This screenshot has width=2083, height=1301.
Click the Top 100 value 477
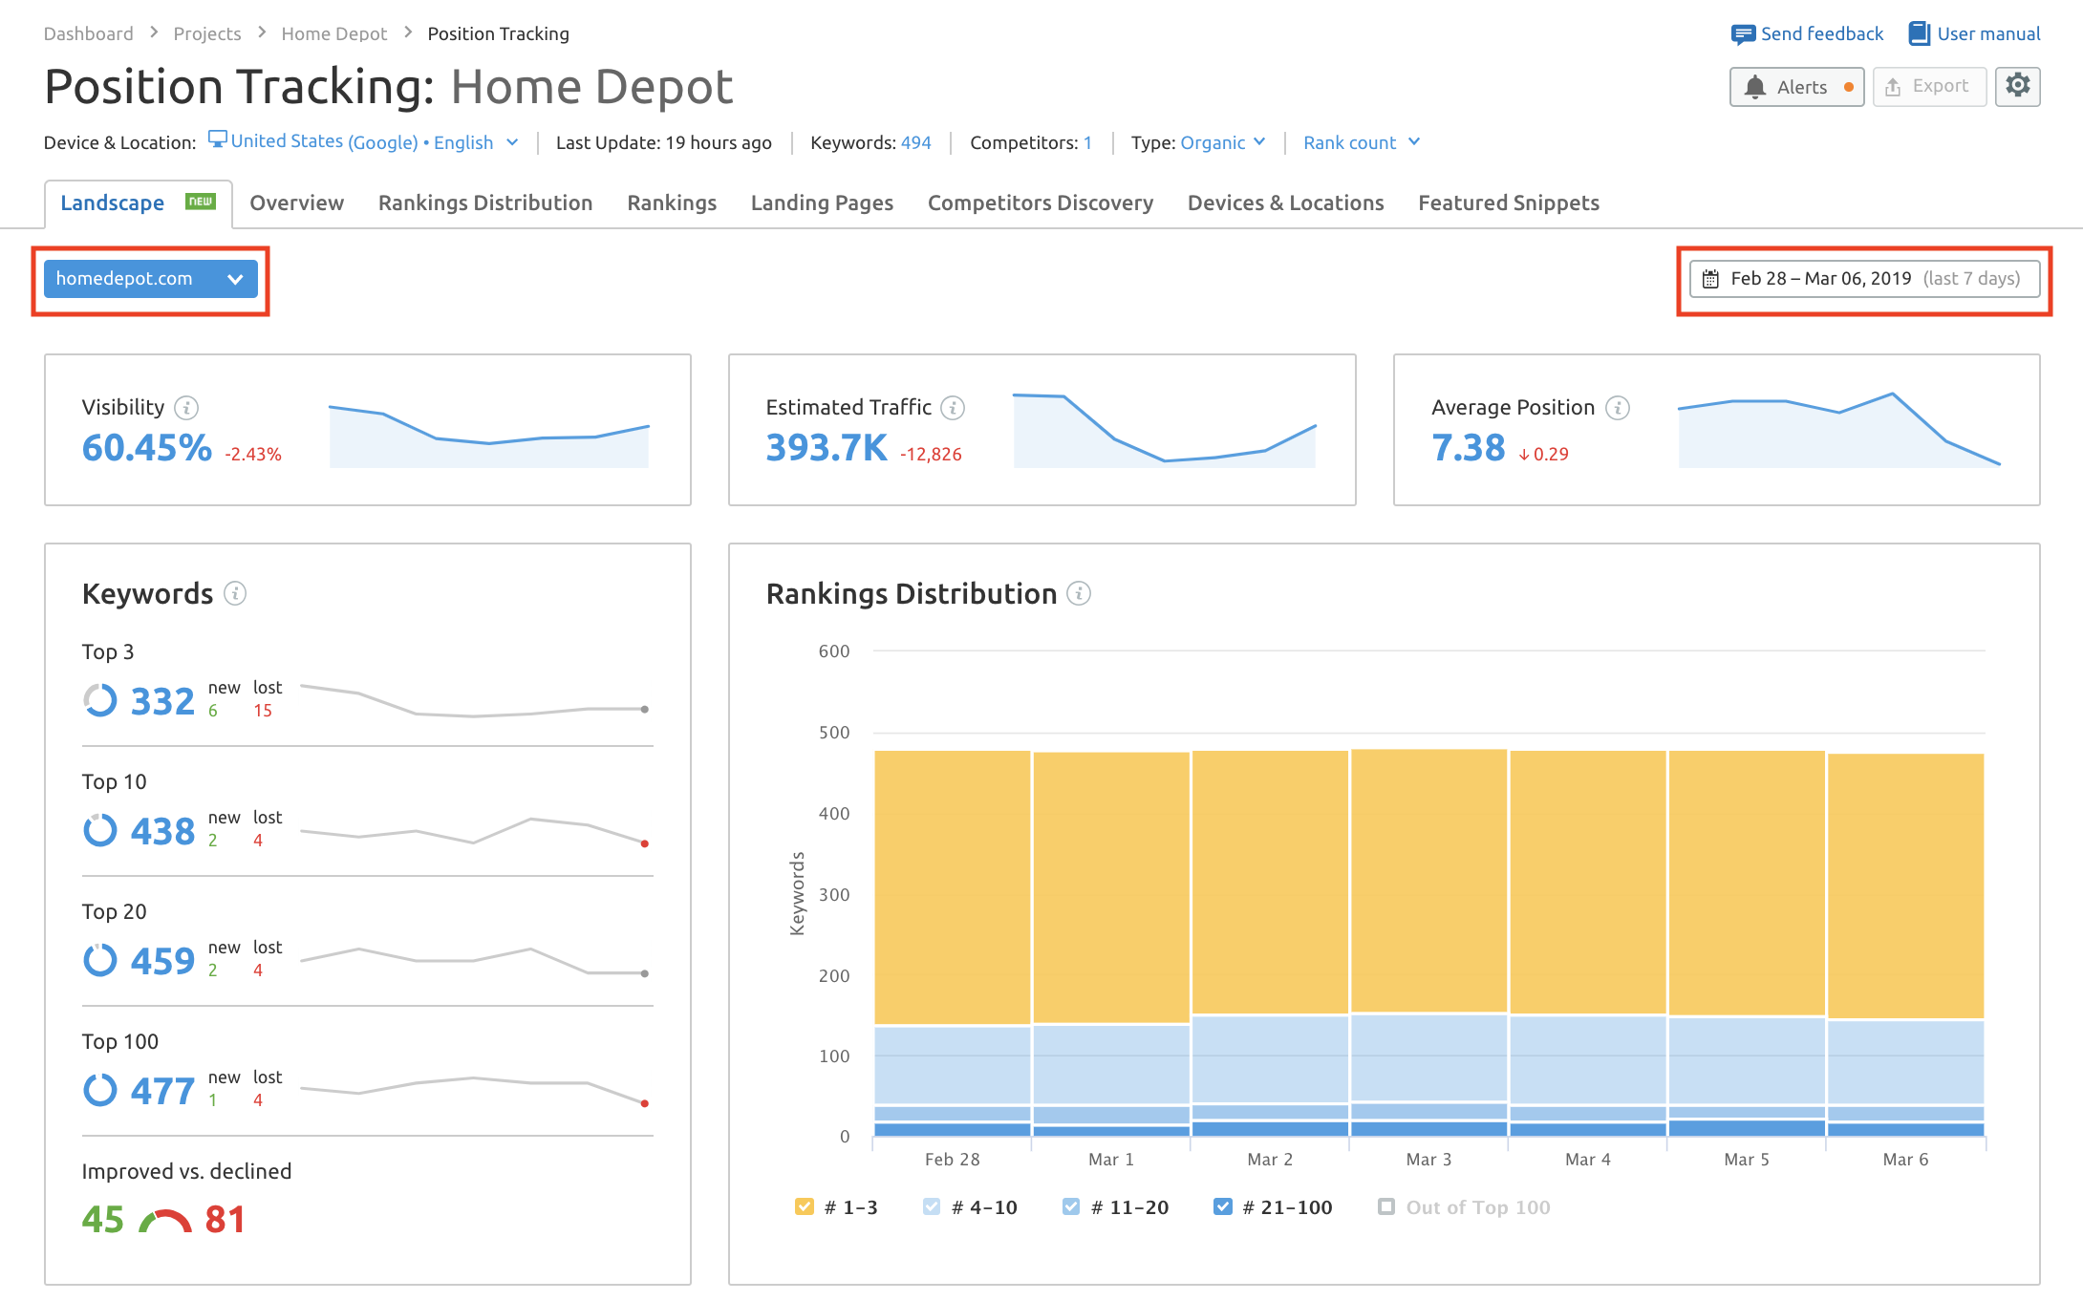[162, 1091]
